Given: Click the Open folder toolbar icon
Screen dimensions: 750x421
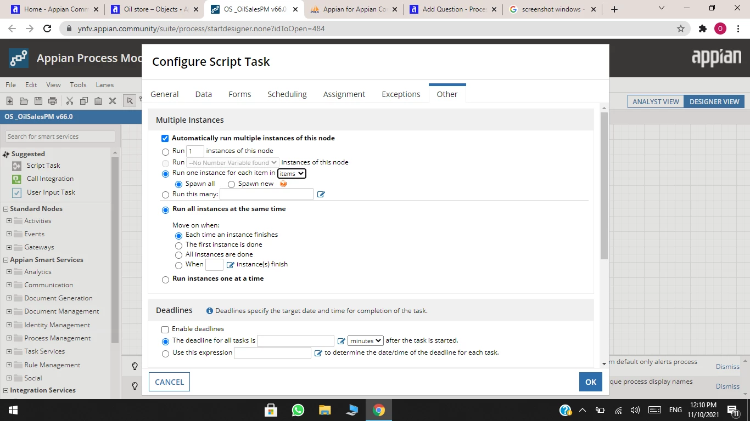Looking at the screenshot, I should click(x=24, y=101).
